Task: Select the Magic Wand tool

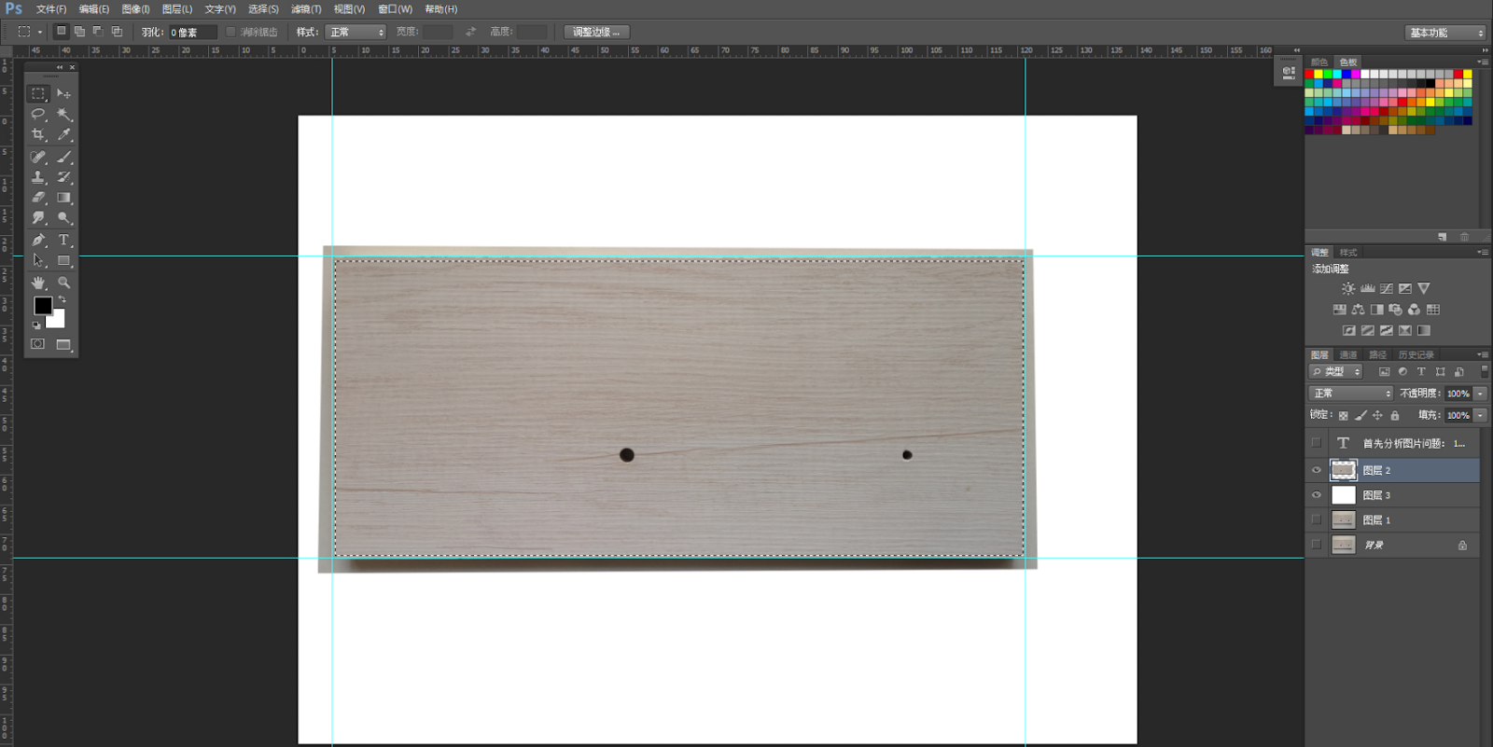Action: click(63, 114)
